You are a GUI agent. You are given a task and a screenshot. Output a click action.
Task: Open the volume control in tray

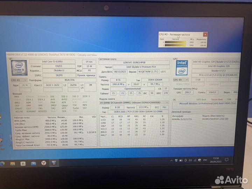coord(190,160)
